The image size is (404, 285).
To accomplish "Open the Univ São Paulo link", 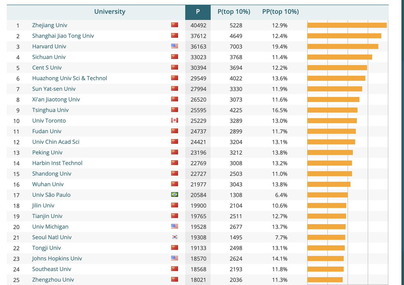I will tap(52, 194).
